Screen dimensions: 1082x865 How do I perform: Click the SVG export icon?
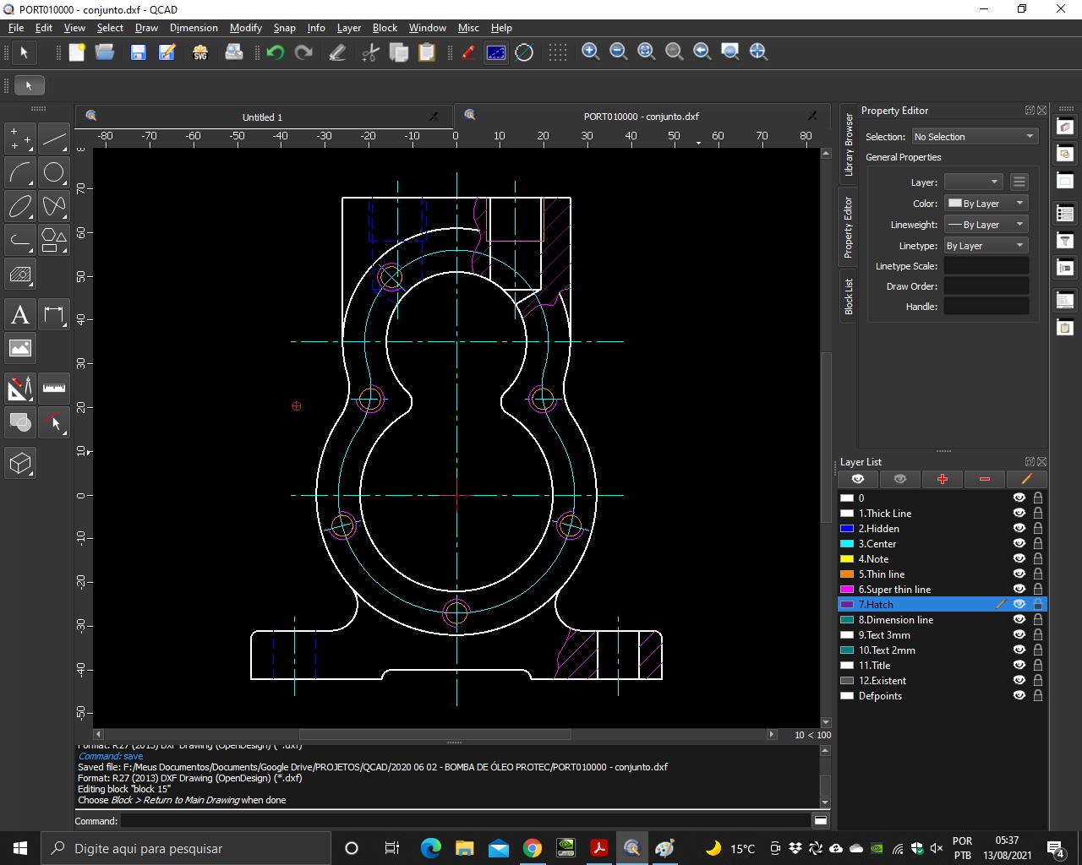click(200, 52)
